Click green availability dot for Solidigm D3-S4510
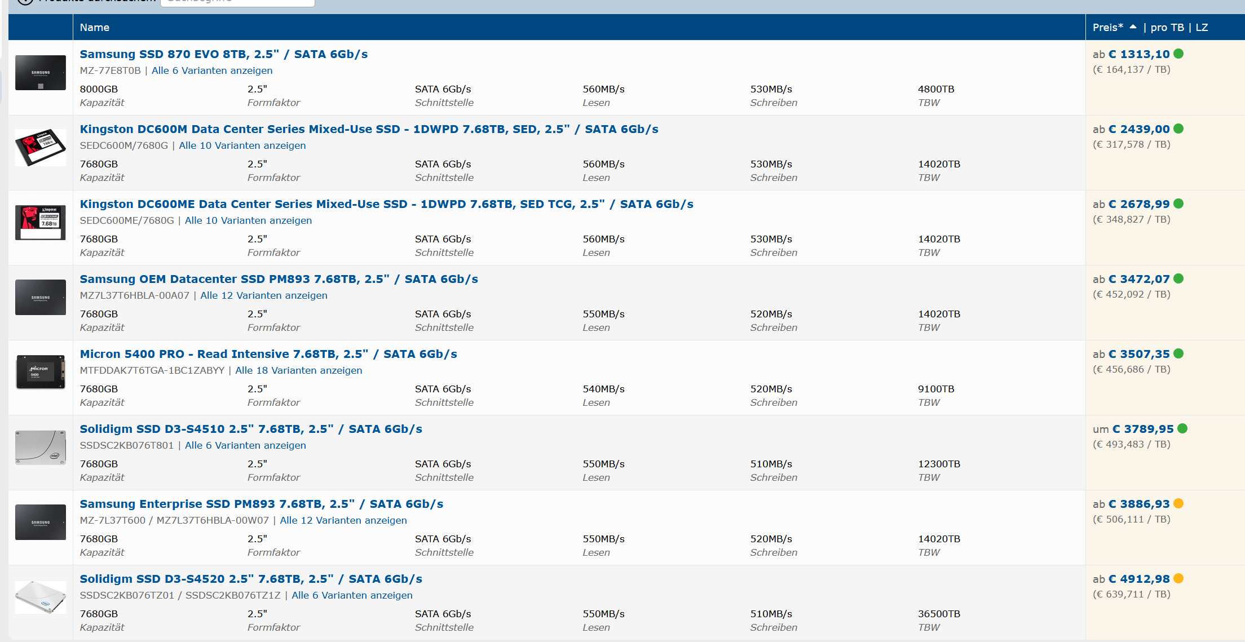 [x=1182, y=429]
